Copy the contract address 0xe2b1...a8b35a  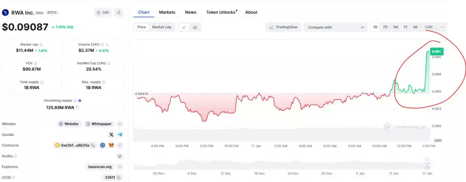(x=93, y=145)
